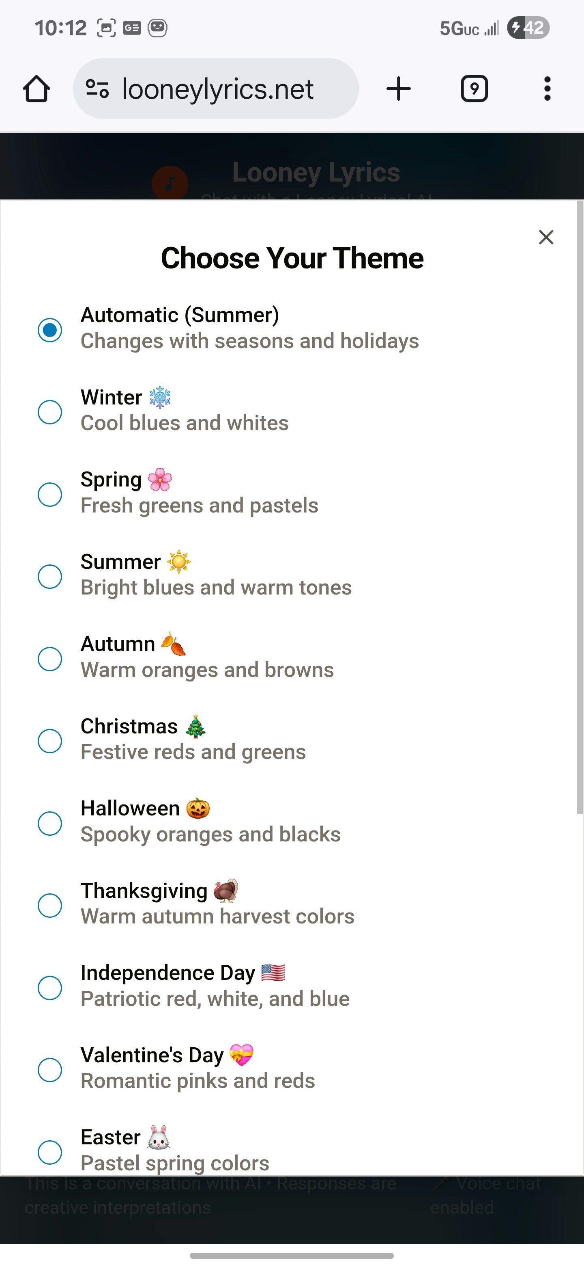Tap the browser home icon
Screen dimensions: 584x1267
(36, 89)
